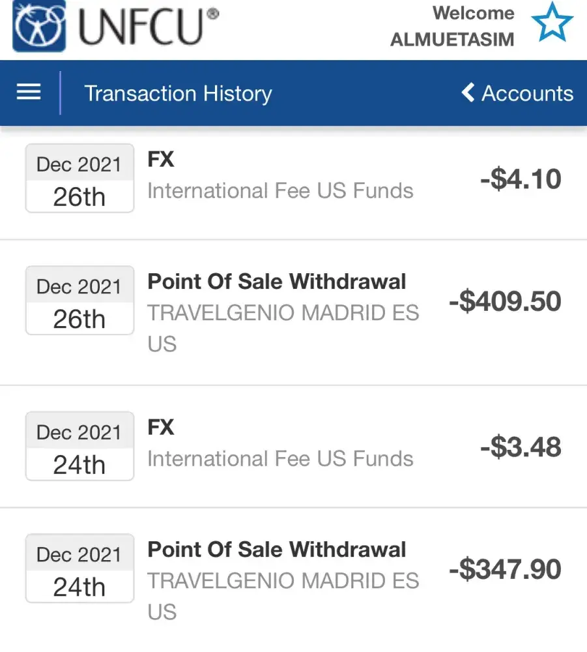
Task: Select the -$409.50 amount
Action: (x=505, y=302)
